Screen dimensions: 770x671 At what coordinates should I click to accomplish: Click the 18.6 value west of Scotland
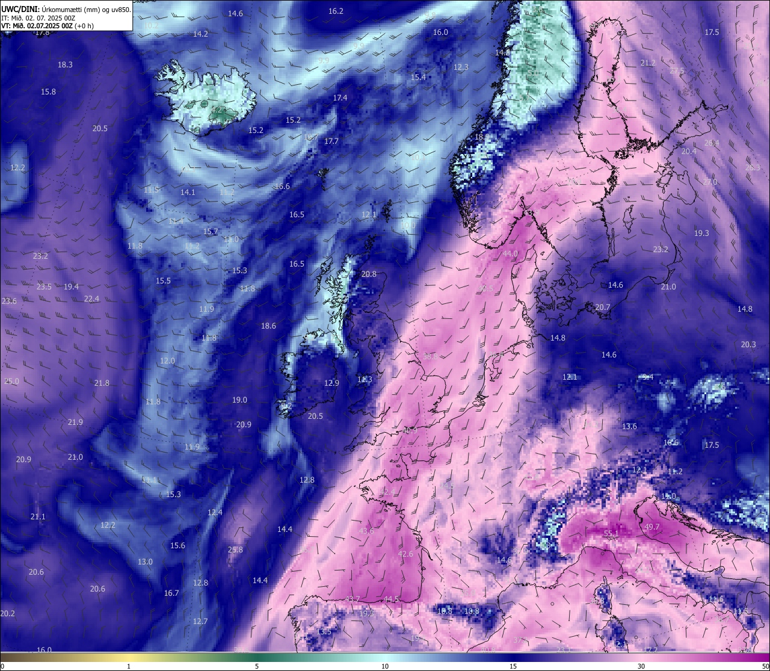tap(269, 326)
